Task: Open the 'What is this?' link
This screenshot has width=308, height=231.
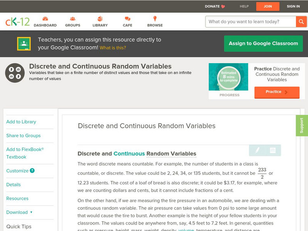Action: (x=112, y=48)
